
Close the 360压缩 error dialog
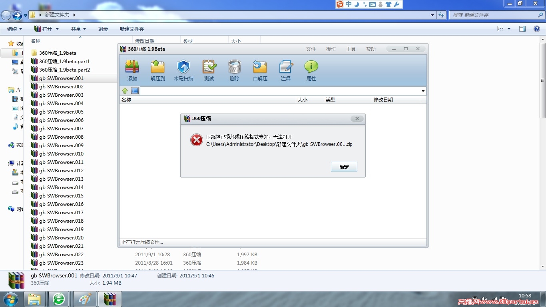[357, 119]
